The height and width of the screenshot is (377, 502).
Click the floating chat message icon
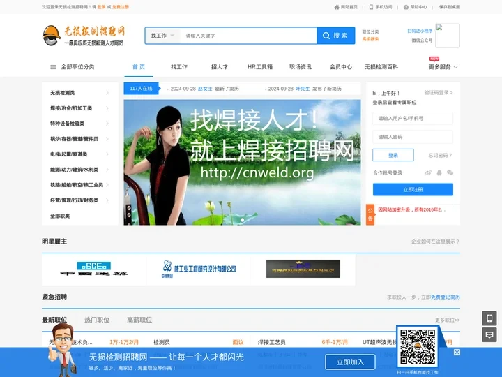click(x=489, y=335)
